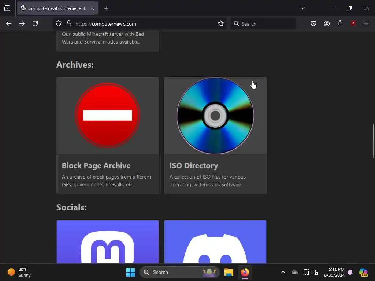Bookmark this page with the star

[221, 24]
